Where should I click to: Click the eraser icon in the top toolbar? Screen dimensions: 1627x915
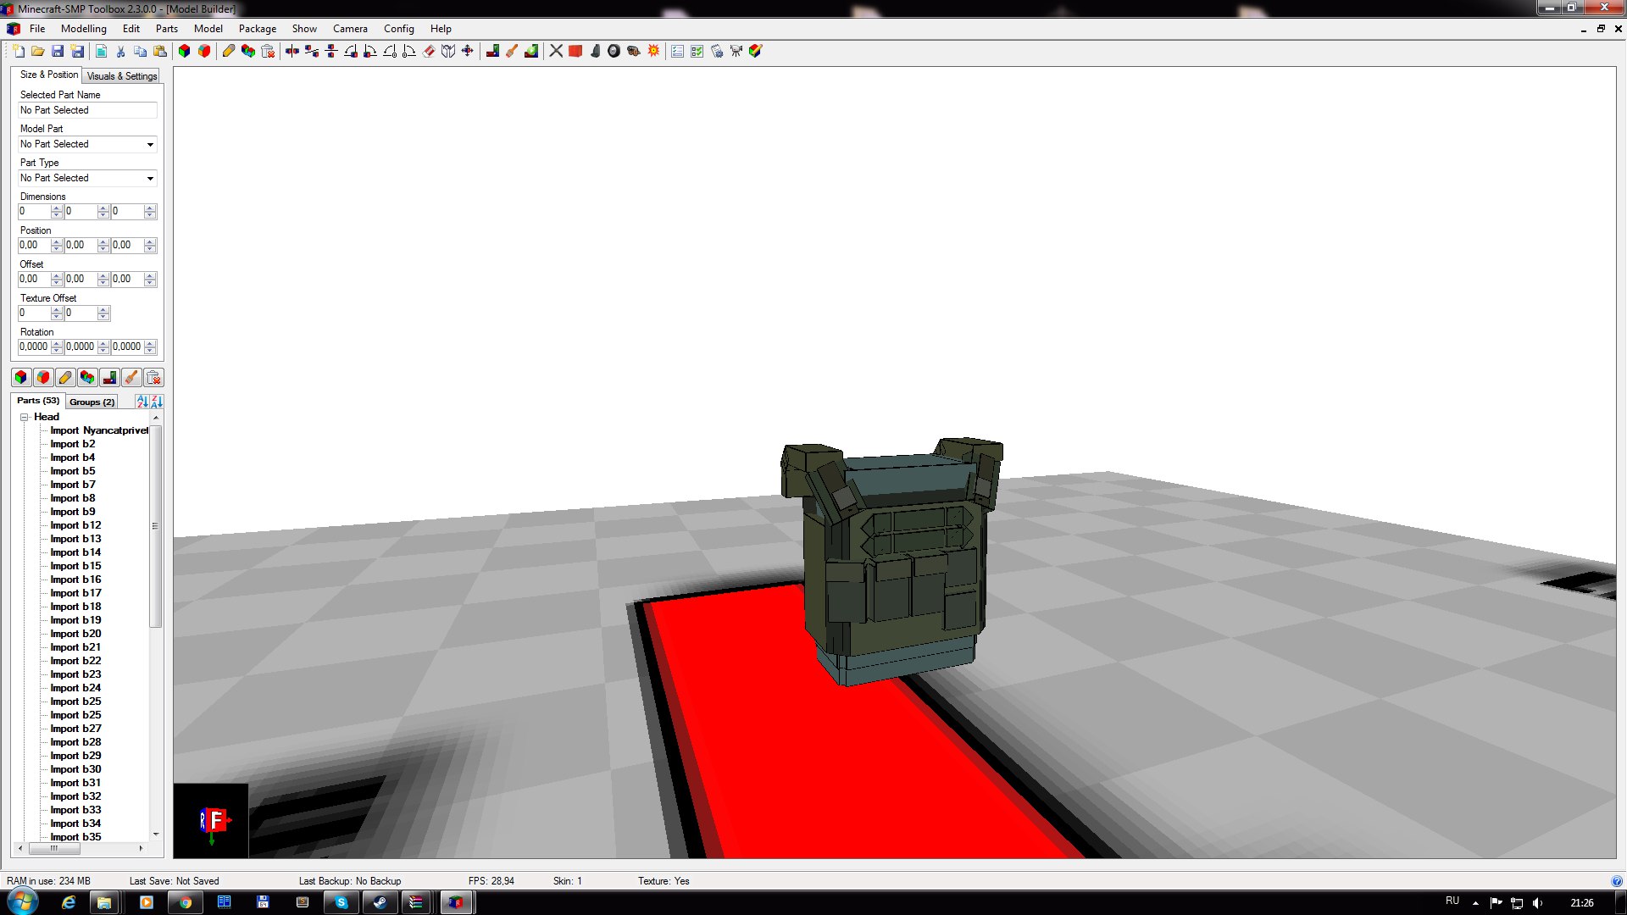(429, 52)
